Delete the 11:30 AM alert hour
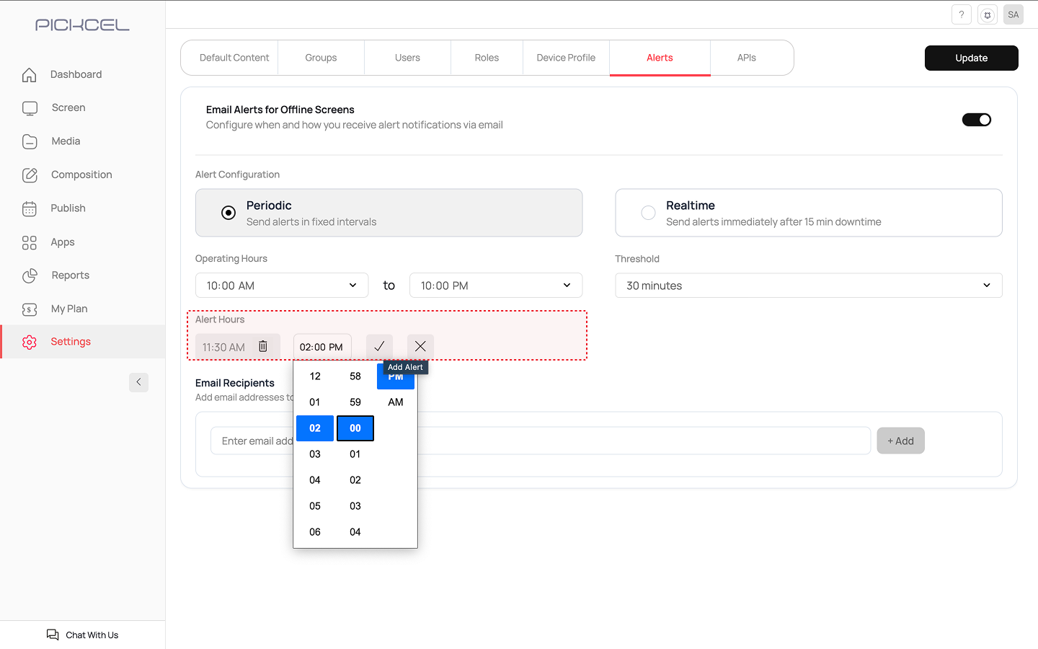 coord(263,347)
